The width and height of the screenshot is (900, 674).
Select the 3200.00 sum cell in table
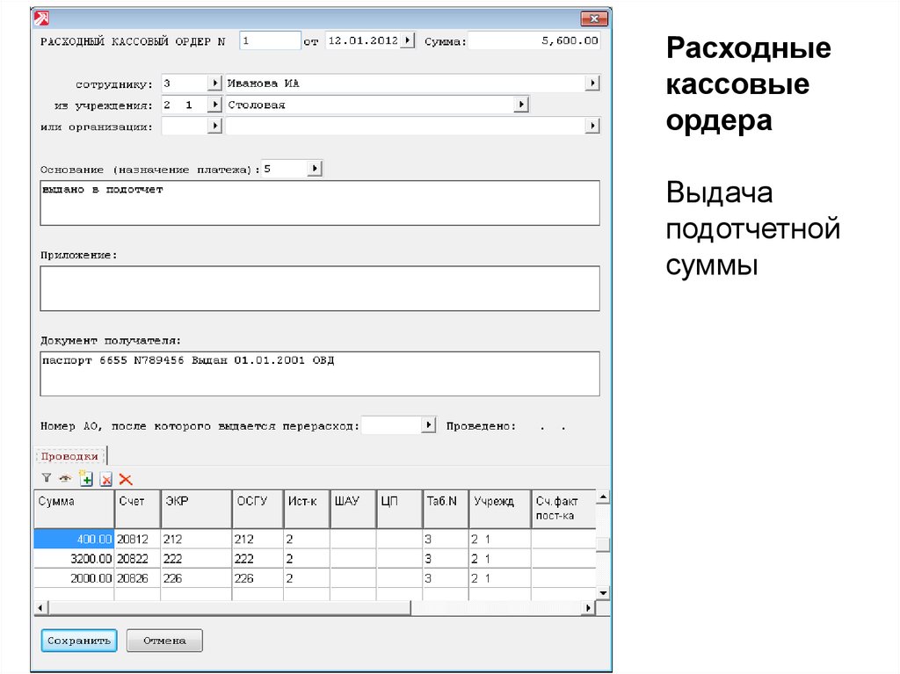coord(74,558)
